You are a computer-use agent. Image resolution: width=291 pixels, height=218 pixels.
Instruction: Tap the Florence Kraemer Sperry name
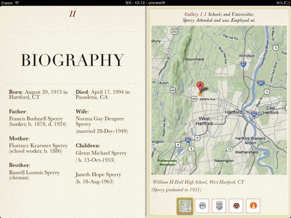pos(38,145)
